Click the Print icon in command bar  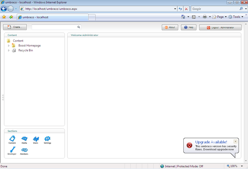205,17
